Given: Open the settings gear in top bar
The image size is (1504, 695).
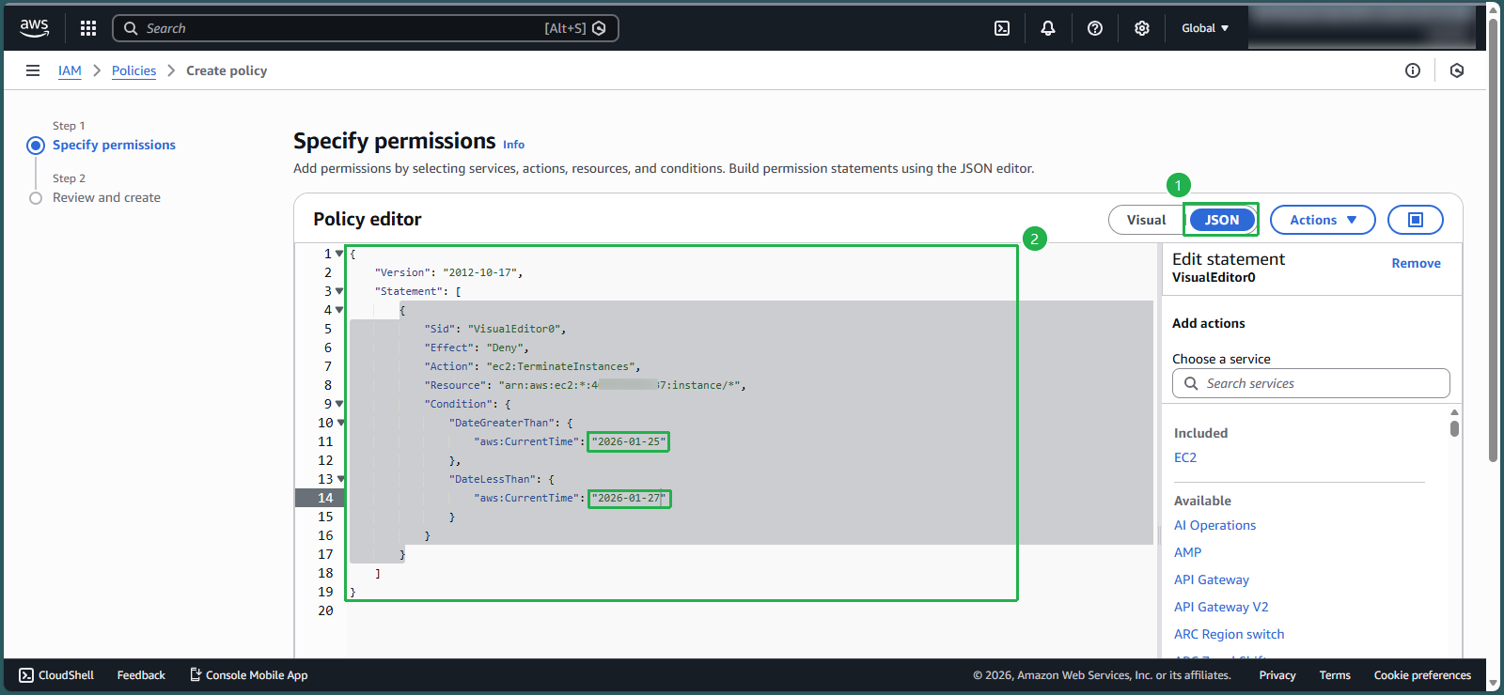Looking at the screenshot, I should tap(1142, 28).
